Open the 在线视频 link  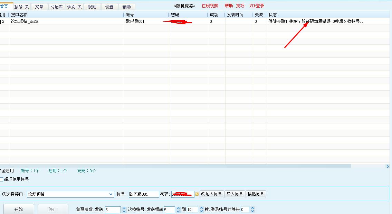click(x=210, y=6)
